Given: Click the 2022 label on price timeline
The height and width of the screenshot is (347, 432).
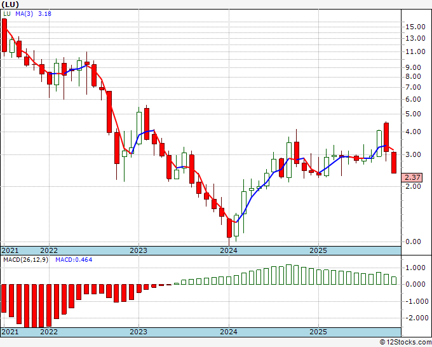Looking at the screenshot, I should (49, 250).
